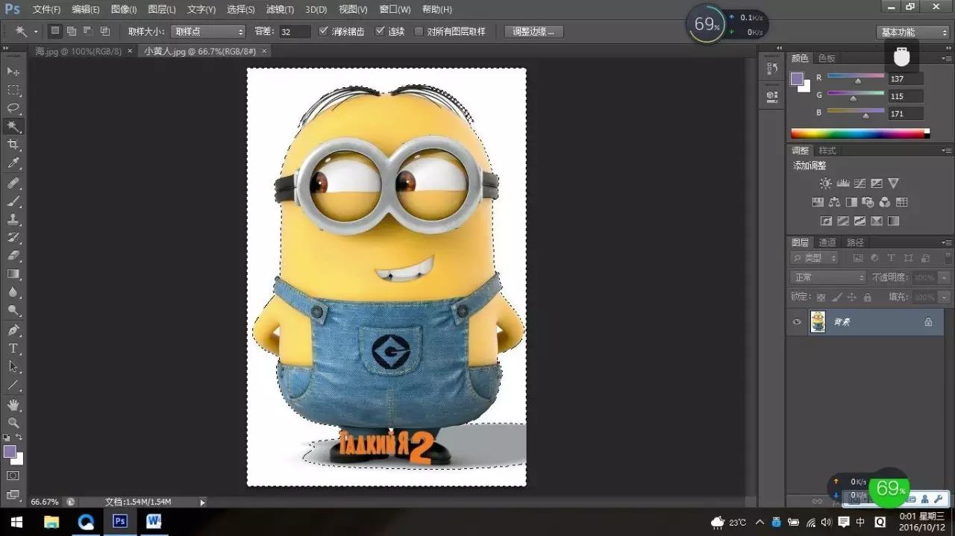The height and width of the screenshot is (536, 955).
Task: Select the Gradient tool
Action: coord(13,274)
